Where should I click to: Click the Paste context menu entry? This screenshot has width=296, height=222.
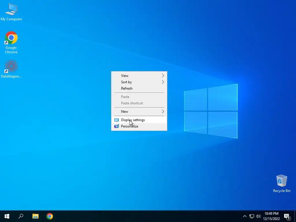tap(139, 97)
